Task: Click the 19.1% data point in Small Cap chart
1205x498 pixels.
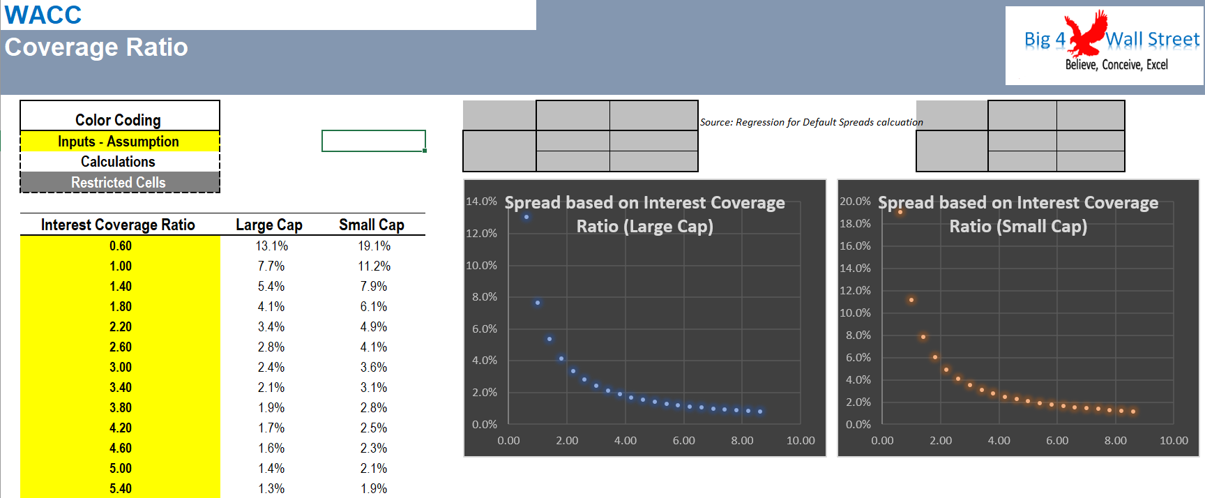Action: tap(900, 211)
